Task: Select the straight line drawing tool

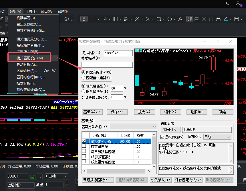Action: 94,19
